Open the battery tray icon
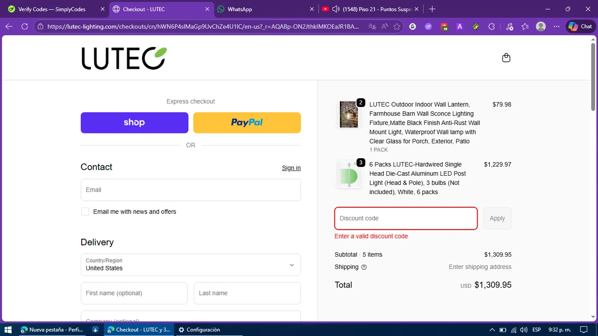598x336 pixels. pyautogui.click(x=503, y=330)
